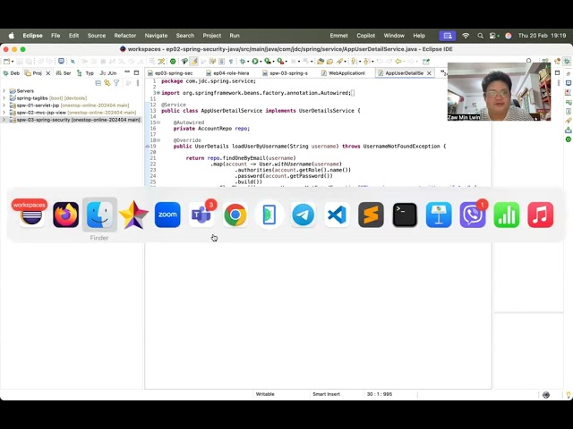This screenshot has height=429, width=573.
Task: Open Terminal from the app switcher
Action: (x=405, y=214)
